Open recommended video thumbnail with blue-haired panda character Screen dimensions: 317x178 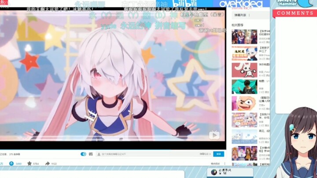coord(244,53)
